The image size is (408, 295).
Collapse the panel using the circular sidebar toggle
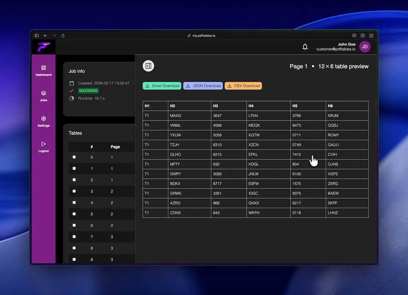pos(148,66)
